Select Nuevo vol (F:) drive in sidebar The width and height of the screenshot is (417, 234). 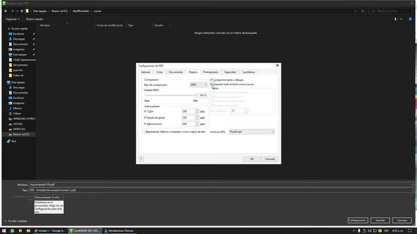[21, 135]
